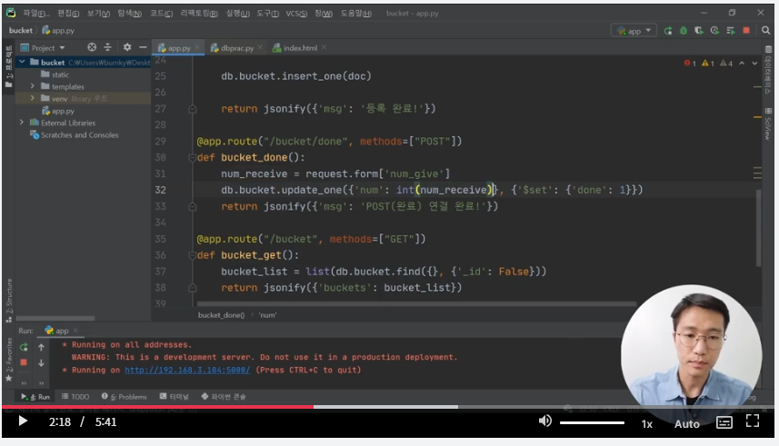Click the bucket breadcrumb in navigation bar
779x446 pixels.
click(x=20, y=30)
